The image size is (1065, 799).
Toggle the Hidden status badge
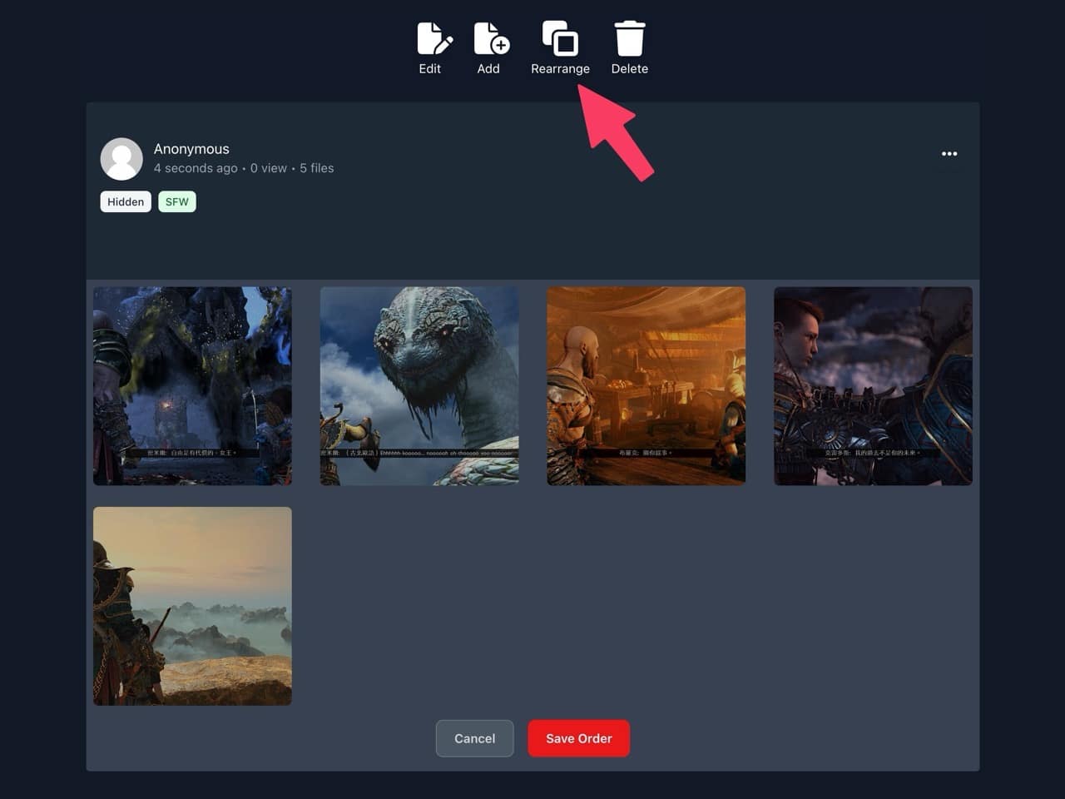125,201
